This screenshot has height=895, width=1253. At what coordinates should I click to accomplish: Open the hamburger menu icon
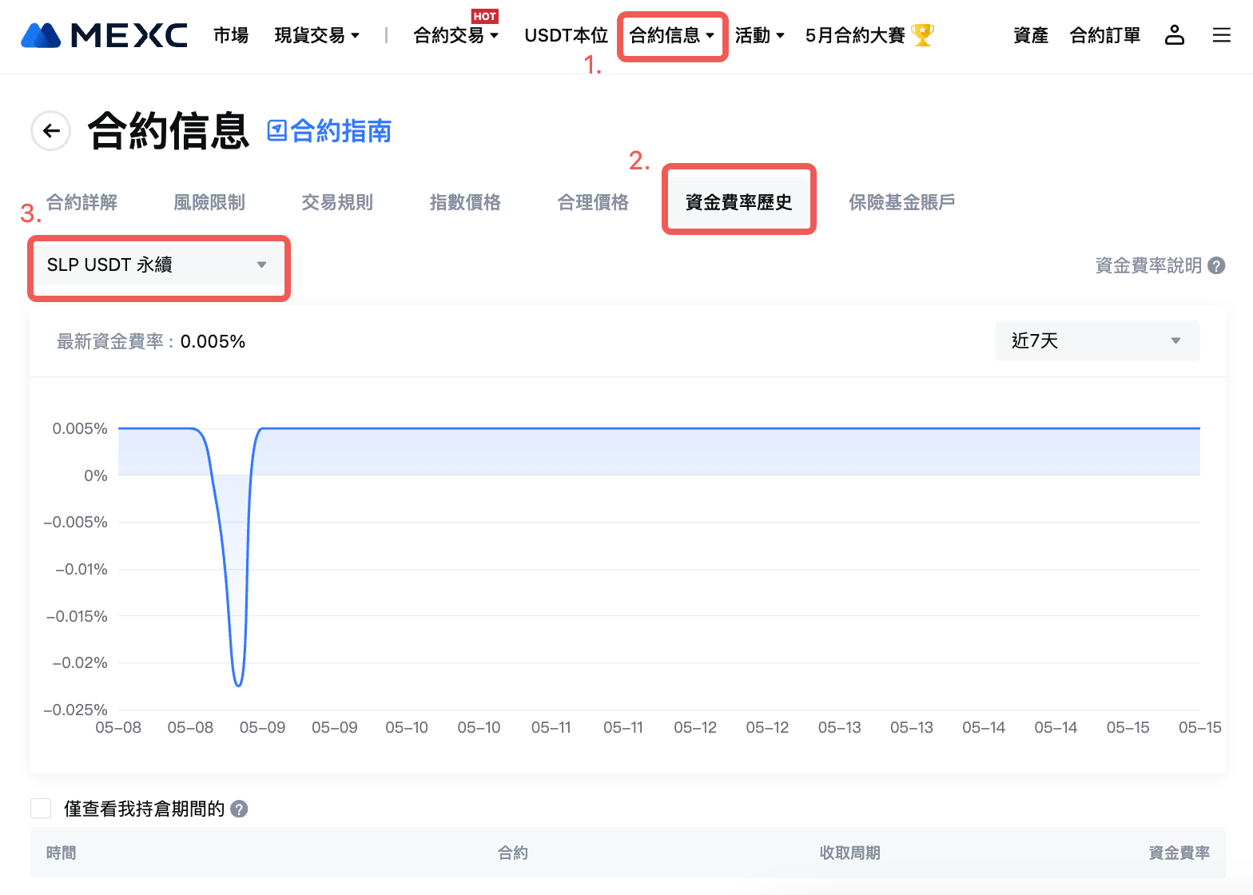[1221, 35]
